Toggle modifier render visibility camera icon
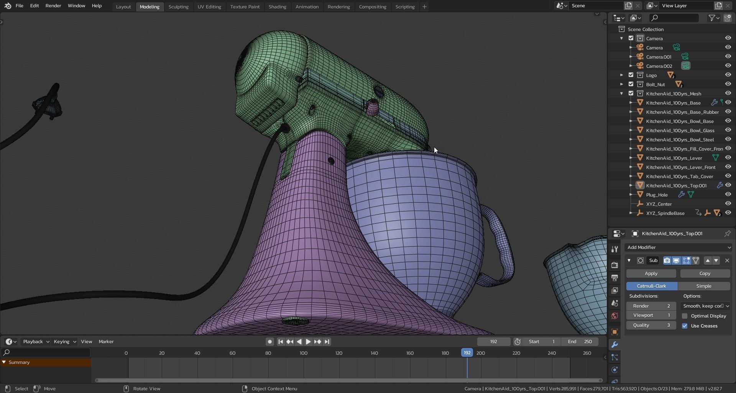 (x=667, y=260)
